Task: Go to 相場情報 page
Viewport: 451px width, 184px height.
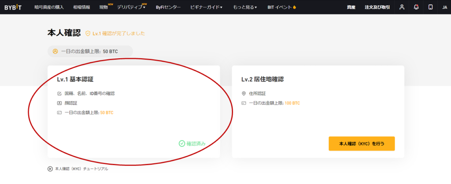Action: pyautogui.click(x=81, y=7)
